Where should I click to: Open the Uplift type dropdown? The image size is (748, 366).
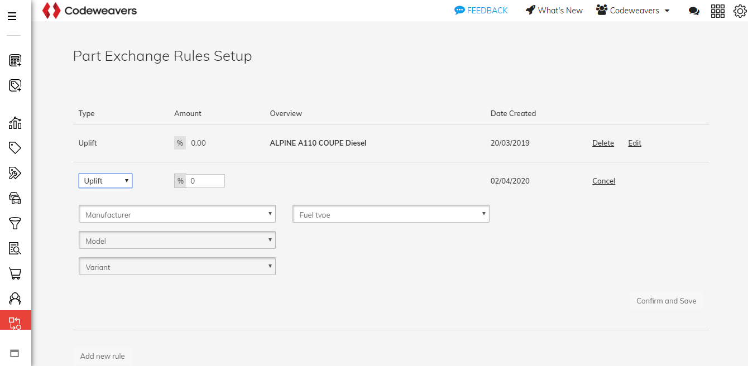point(106,181)
